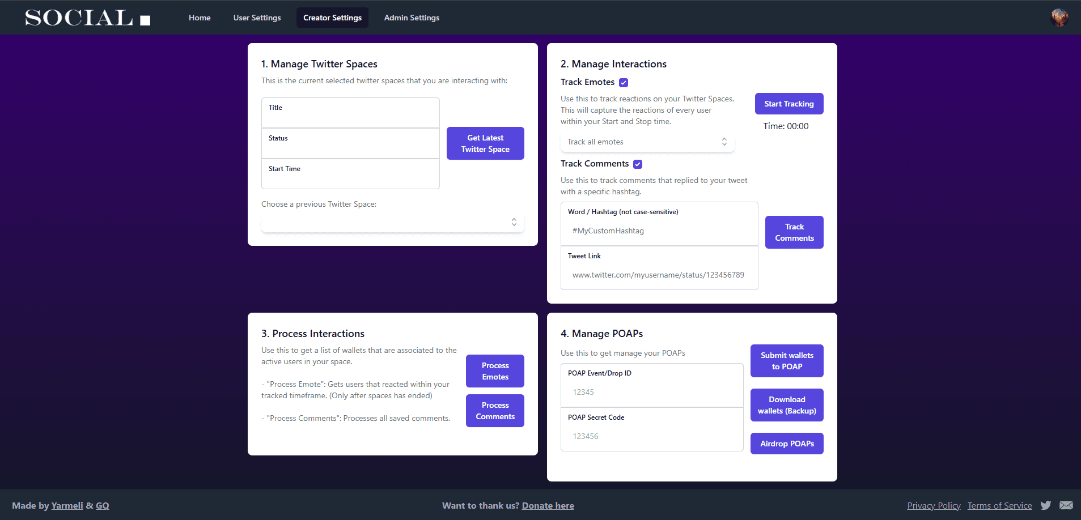The image size is (1081, 520).
Task: Open the User Settings tab
Action: [x=257, y=18]
